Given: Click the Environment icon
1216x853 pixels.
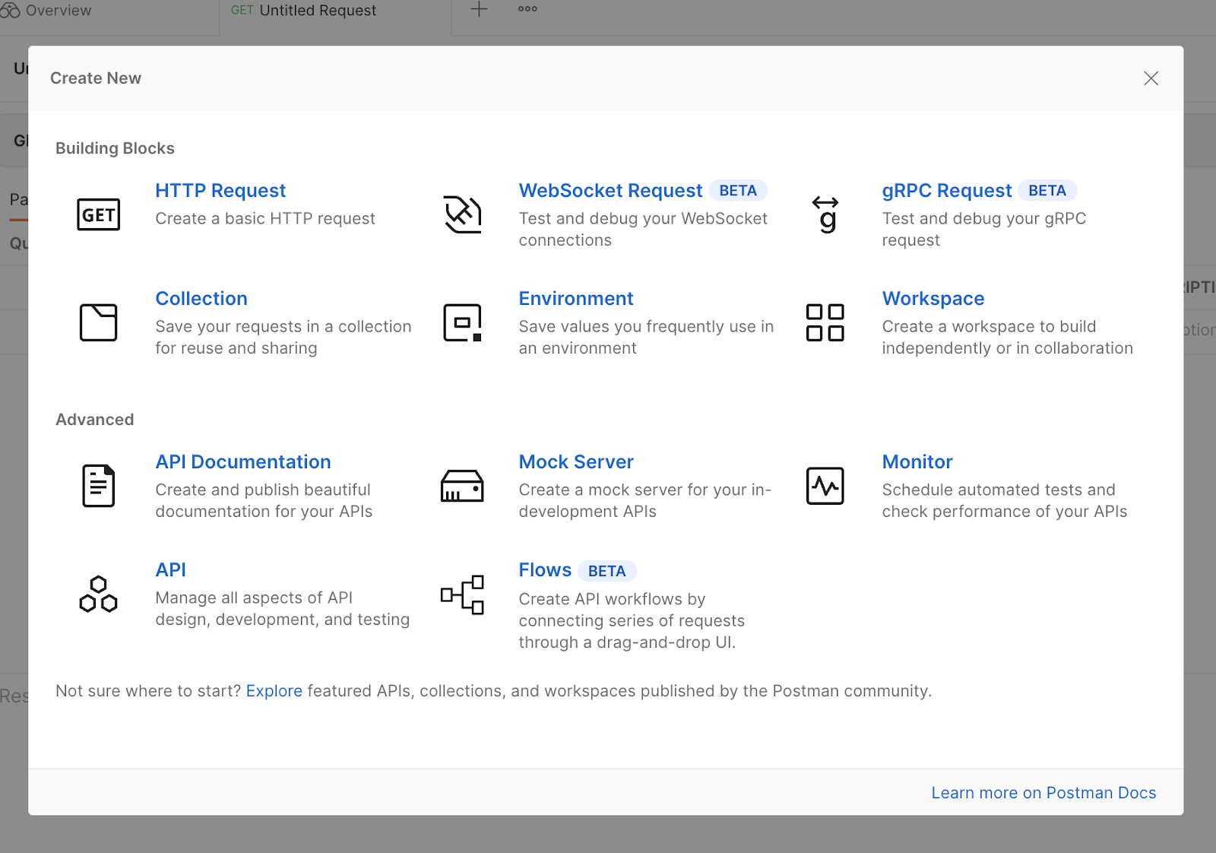Looking at the screenshot, I should (x=462, y=322).
